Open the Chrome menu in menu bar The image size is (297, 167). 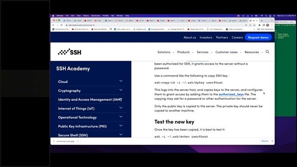click(x=60, y=16)
